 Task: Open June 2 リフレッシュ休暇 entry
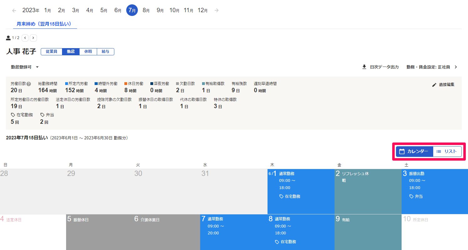tap(368, 192)
